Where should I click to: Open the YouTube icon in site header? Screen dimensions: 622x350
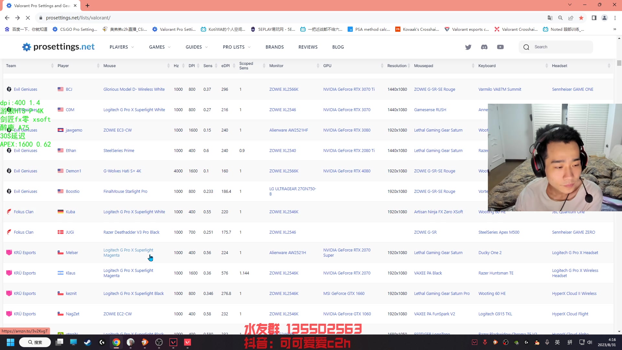click(500, 47)
